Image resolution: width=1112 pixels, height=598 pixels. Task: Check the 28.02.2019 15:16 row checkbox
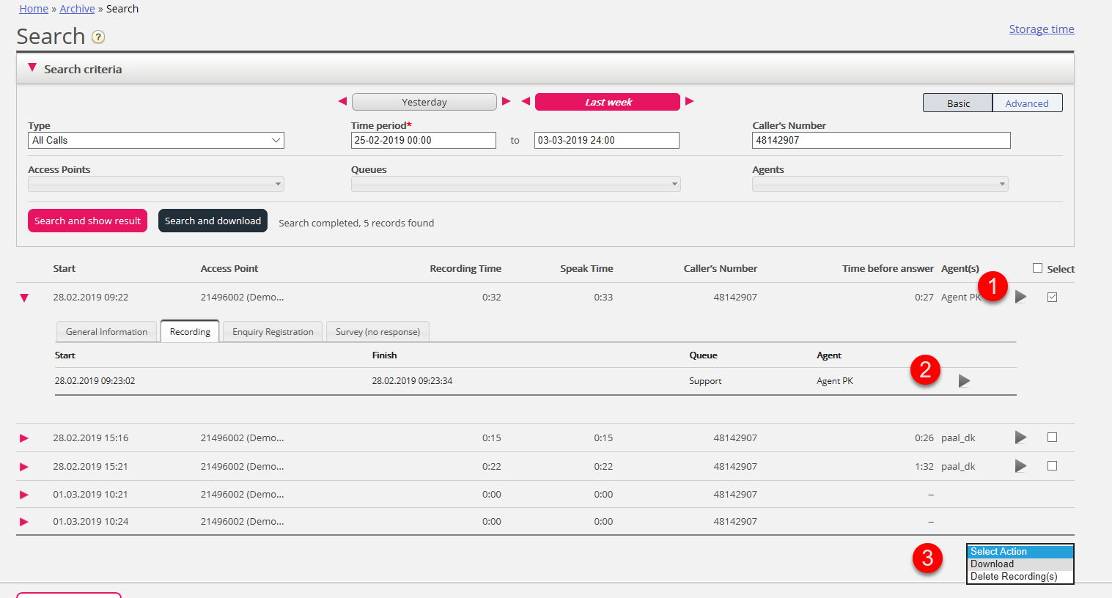(1052, 438)
